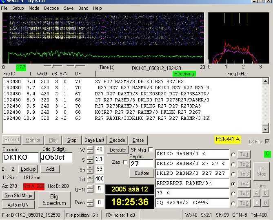Click the Erase button
Image resolution: width=273 pixels, height=220 pixels.
[138, 140]
